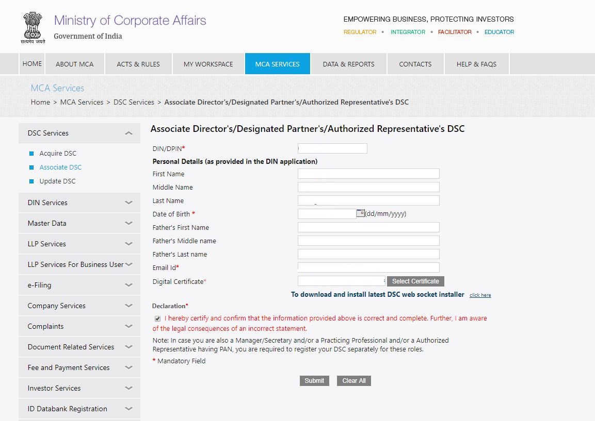Expand the Company Services section
Image resolution: width=595 pixels, height=421 pixels.
click(128, 306)
